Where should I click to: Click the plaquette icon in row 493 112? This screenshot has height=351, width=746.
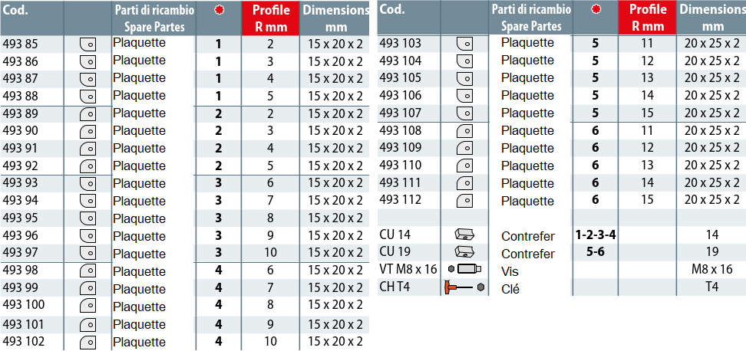pos(464,201)
